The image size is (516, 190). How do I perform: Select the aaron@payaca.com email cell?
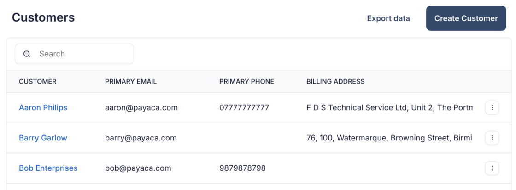click(141, 108)
